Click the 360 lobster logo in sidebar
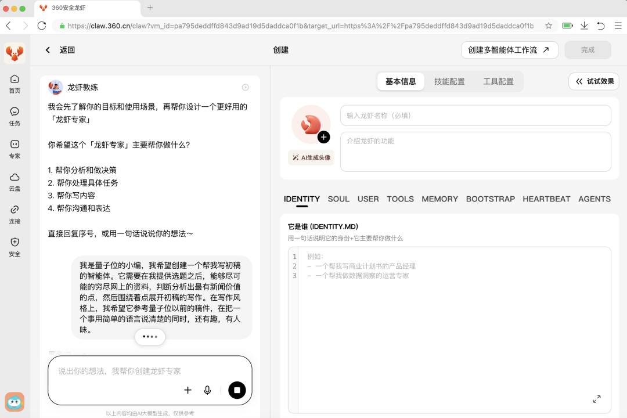 (15, 53)
